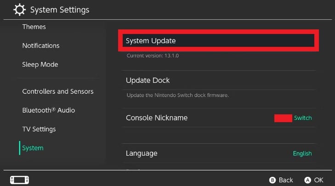Screen dimensions: 335x186
Task: Select the Update Dock option
Action: (x=219, y=80)
